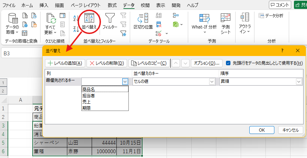Open the オプション button in sort dialog
This screenshot has width=307, height=158.
pyautogui.click(x=207, y=63)
